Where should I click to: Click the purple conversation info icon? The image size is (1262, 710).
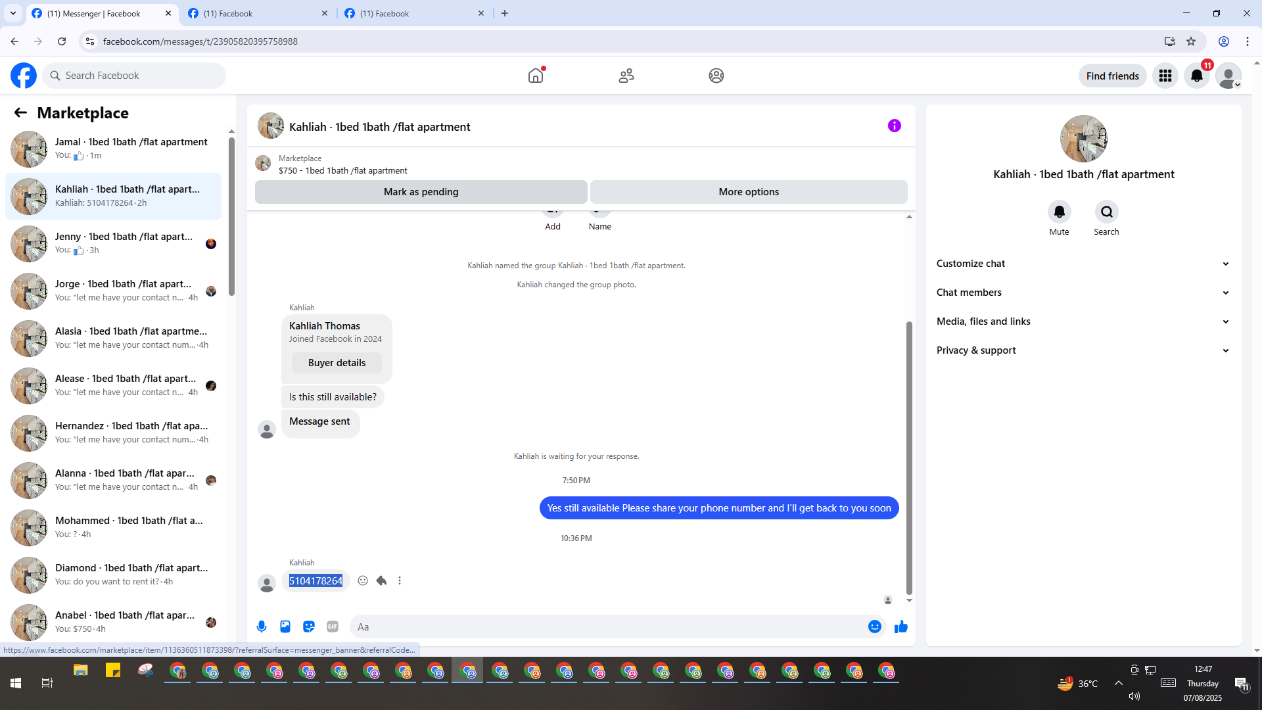(x=894, y=126)
